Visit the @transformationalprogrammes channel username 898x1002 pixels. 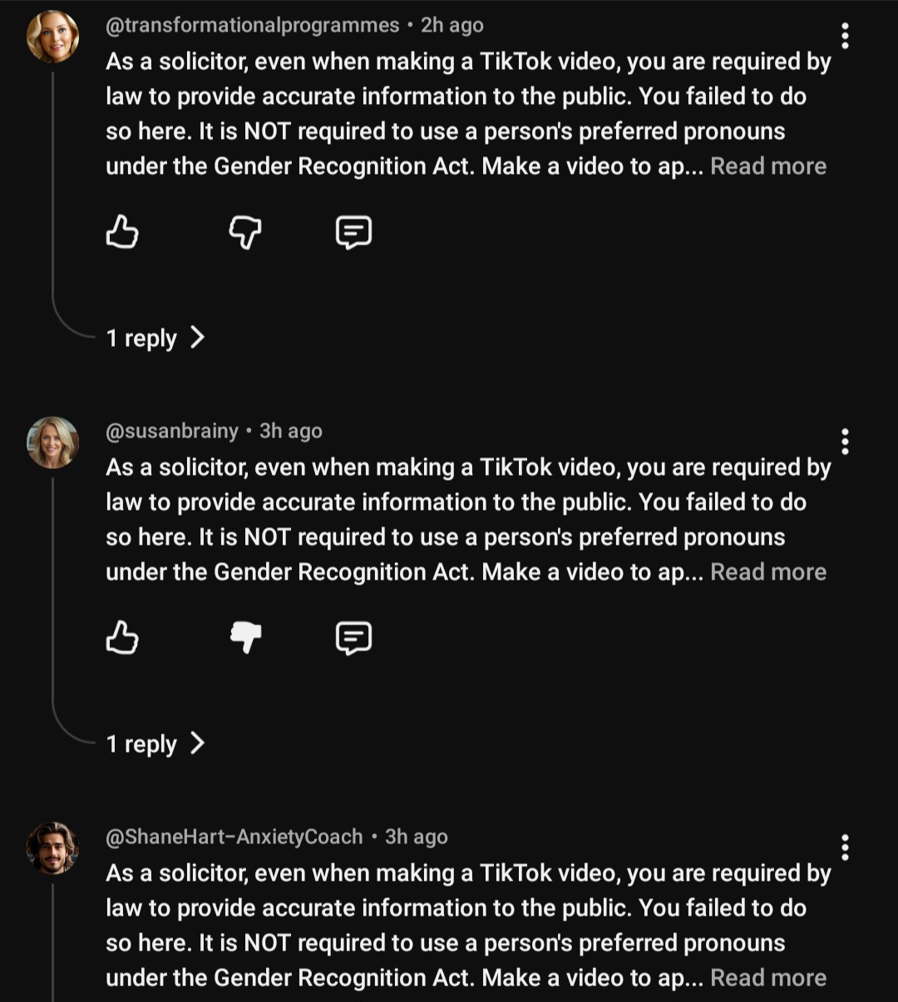[x=253, y=26]
